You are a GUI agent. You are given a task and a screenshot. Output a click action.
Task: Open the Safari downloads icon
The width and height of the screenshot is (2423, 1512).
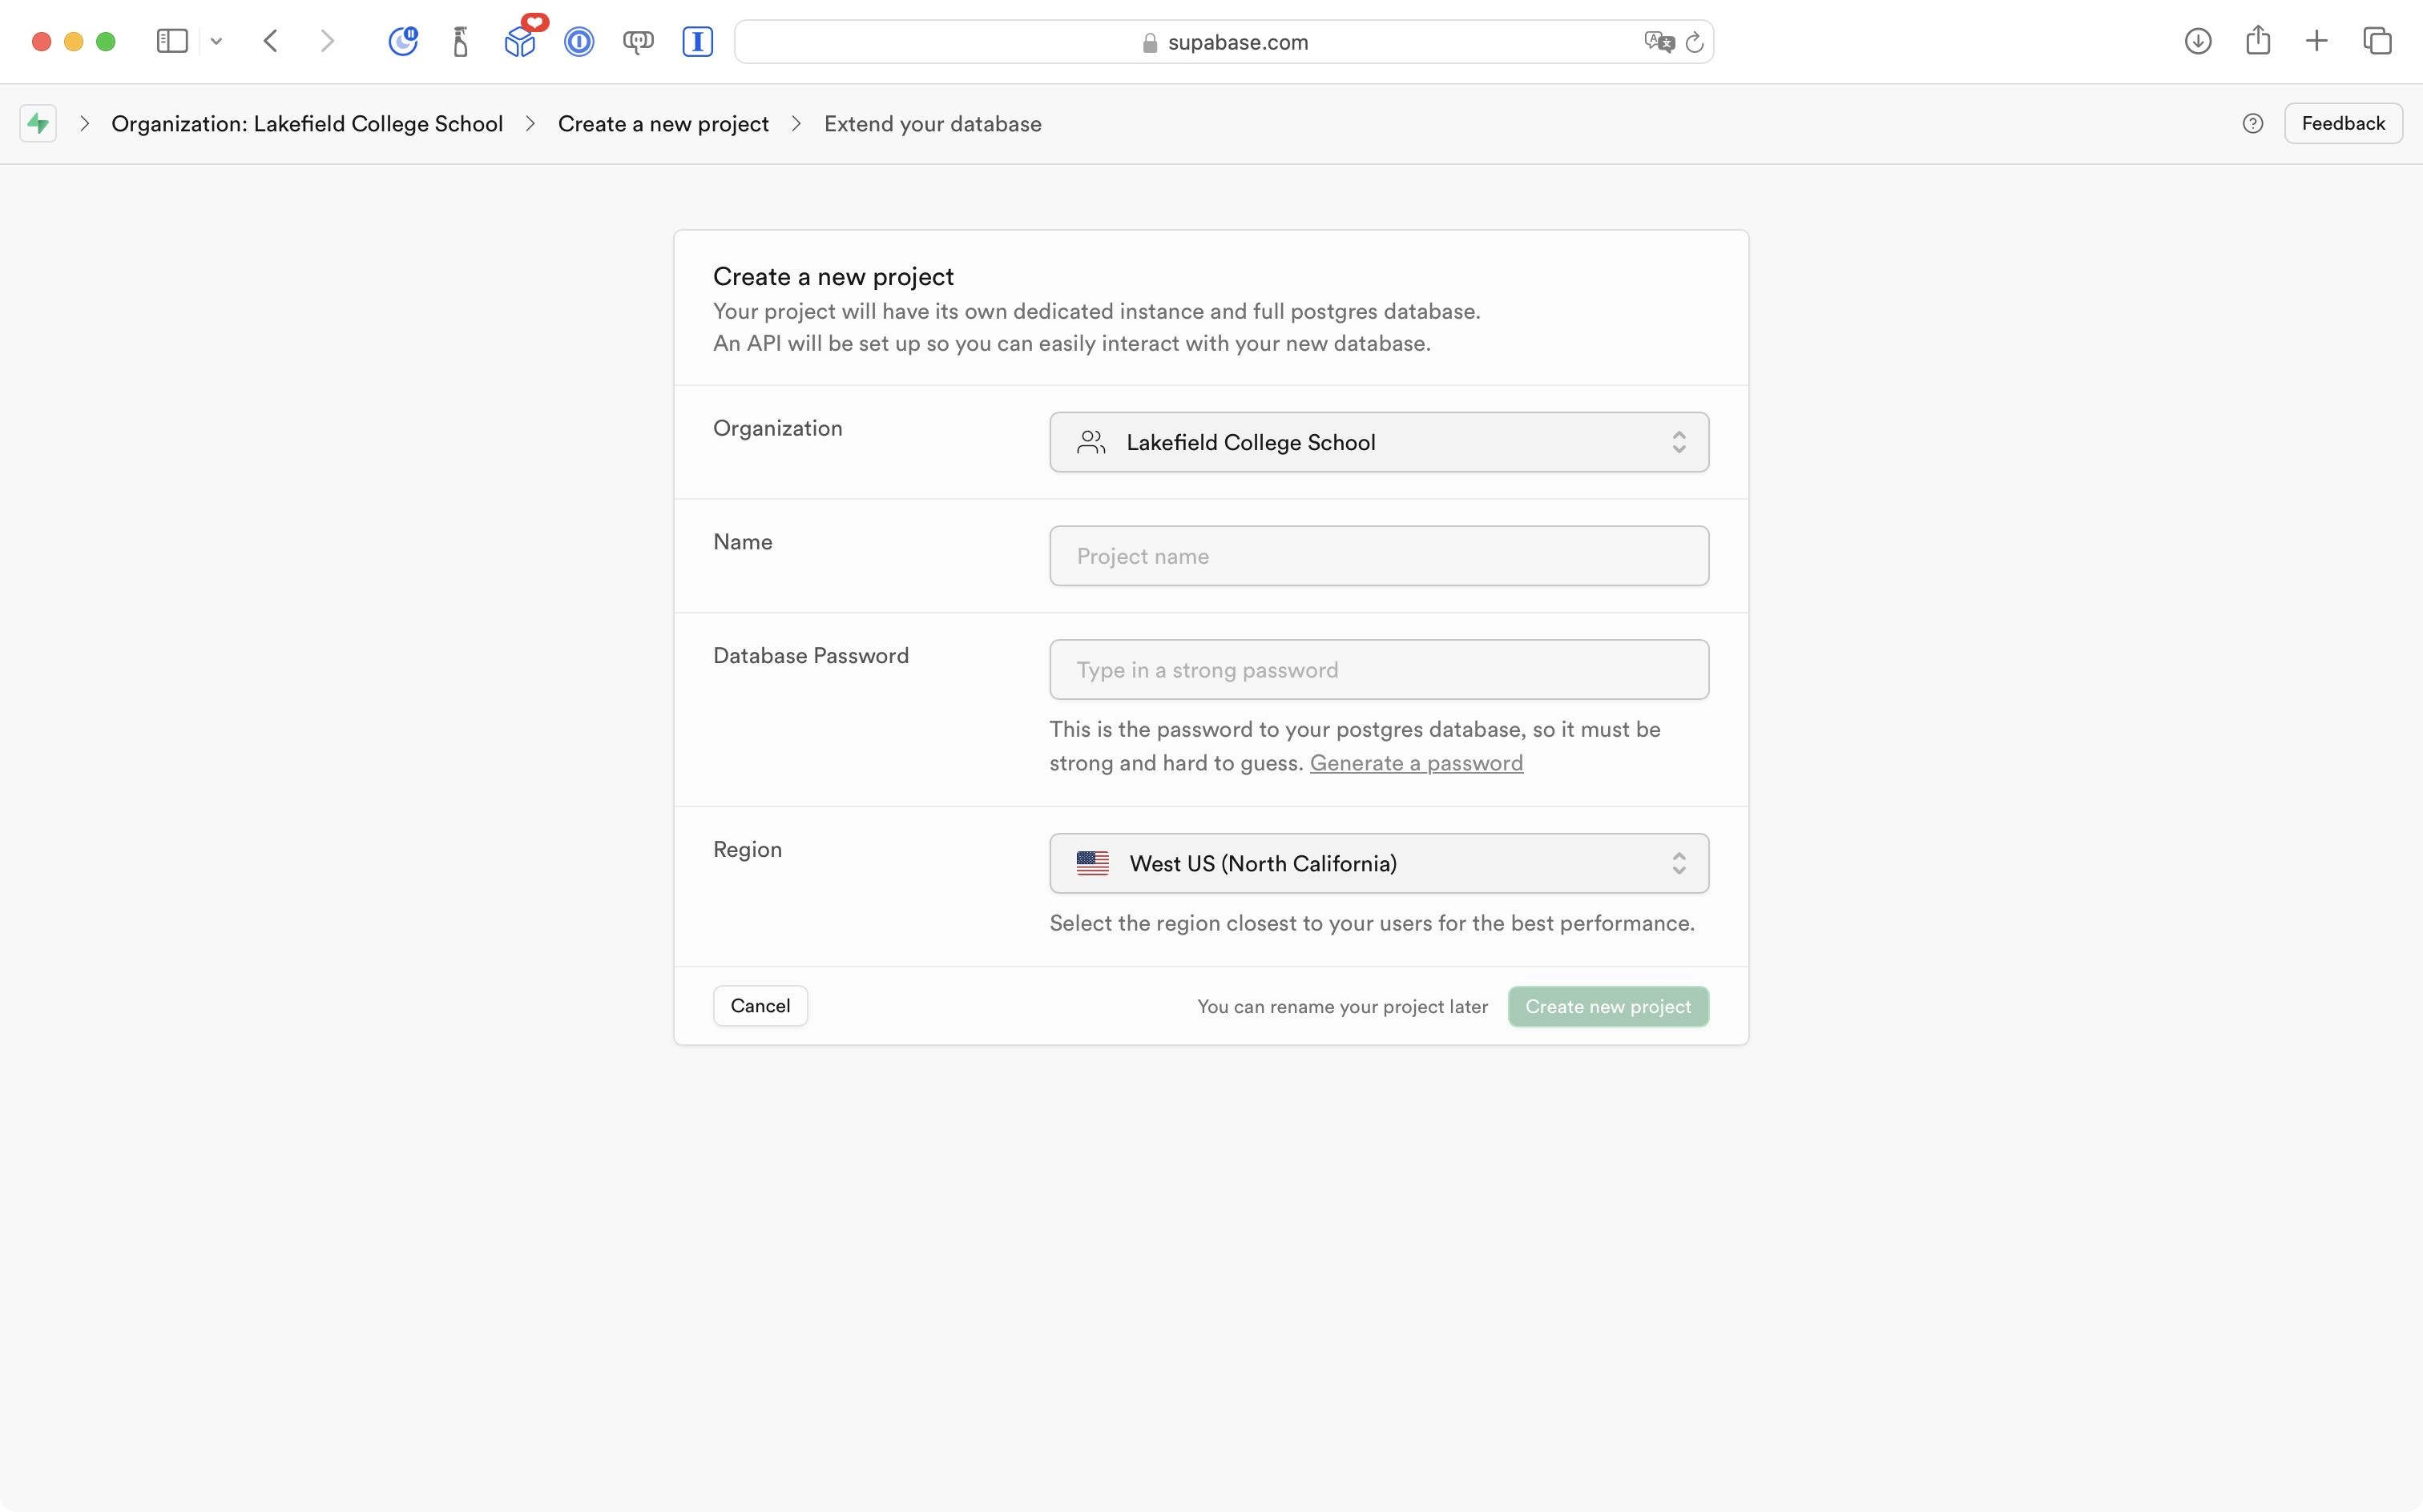pyautogui.click(x=2198, y=41)
